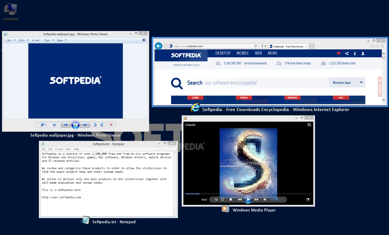
Task: Open the NEWS section on Softpedia
Action: pyautogui.click(x=272, y=53)
